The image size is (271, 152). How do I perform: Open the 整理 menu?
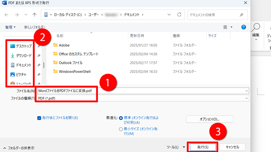(10, 27)
